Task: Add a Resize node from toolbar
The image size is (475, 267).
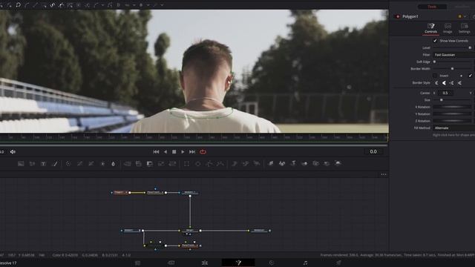Action: pyautogui.click(x=161, y=164)
